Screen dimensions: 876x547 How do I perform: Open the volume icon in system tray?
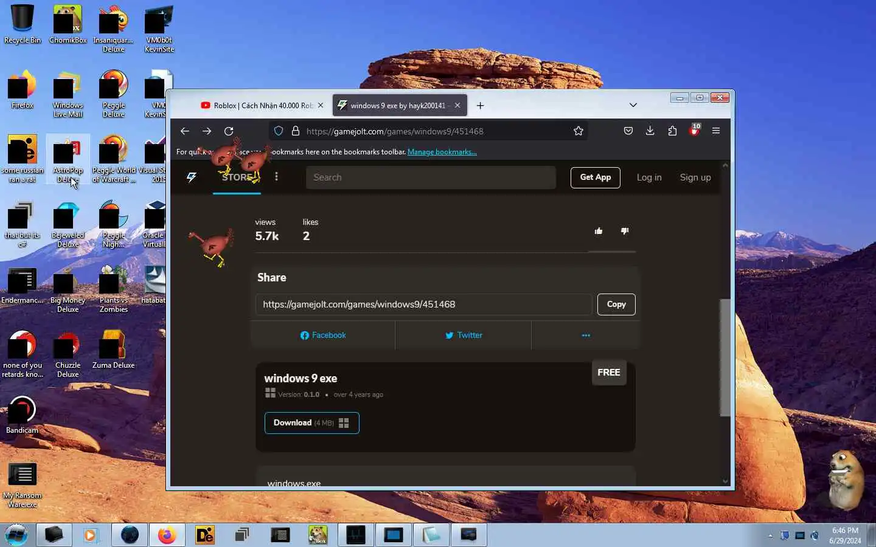(815, 535)
